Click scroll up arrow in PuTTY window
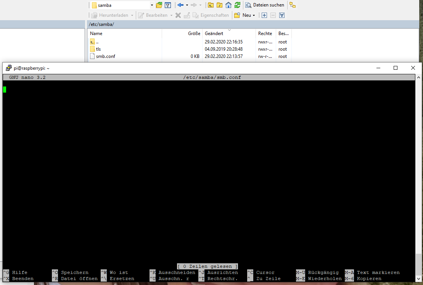Viewport: 423px width, 285px height. tap(418, 77)
